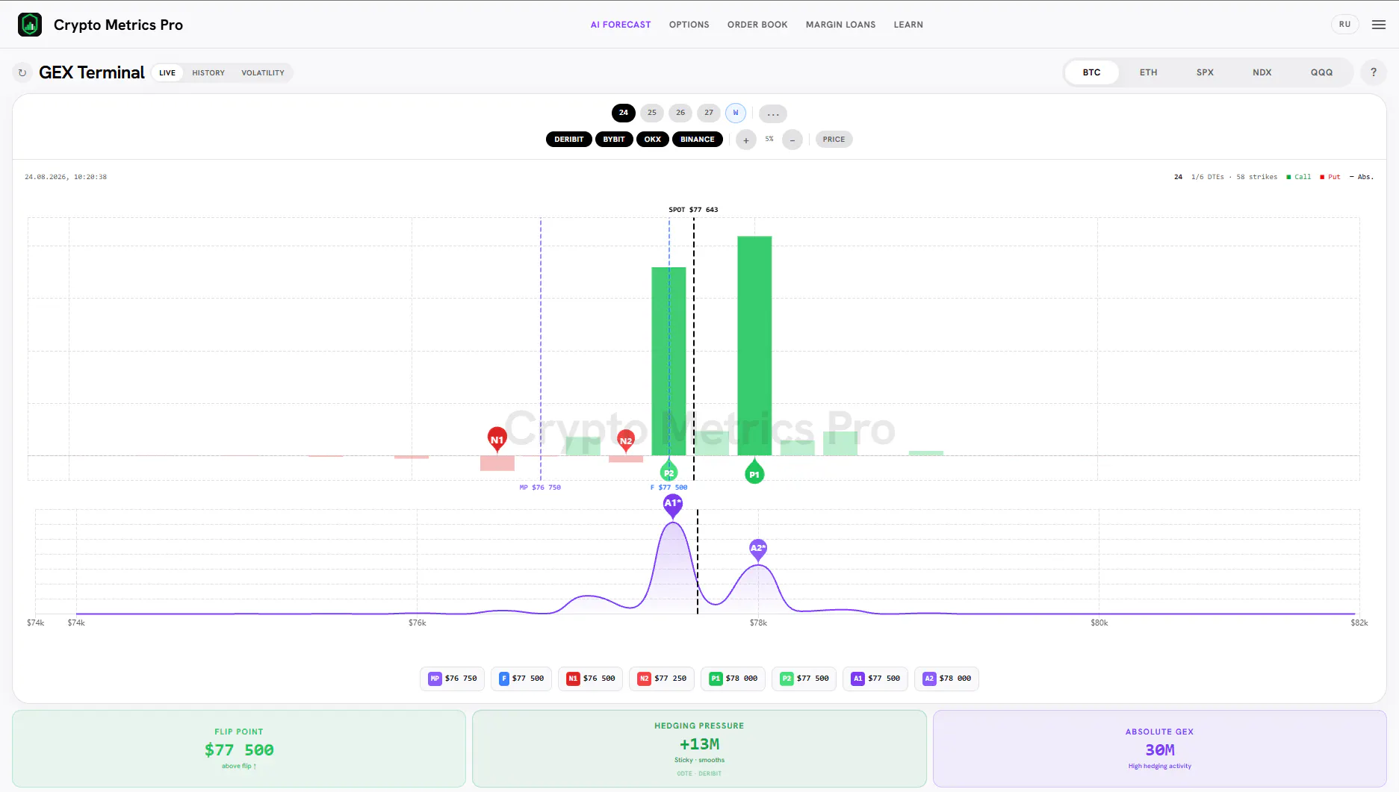Viewport: 1399px width, 792px height.
Task: Select expiry date 25
Action: [x=652, y=113]
